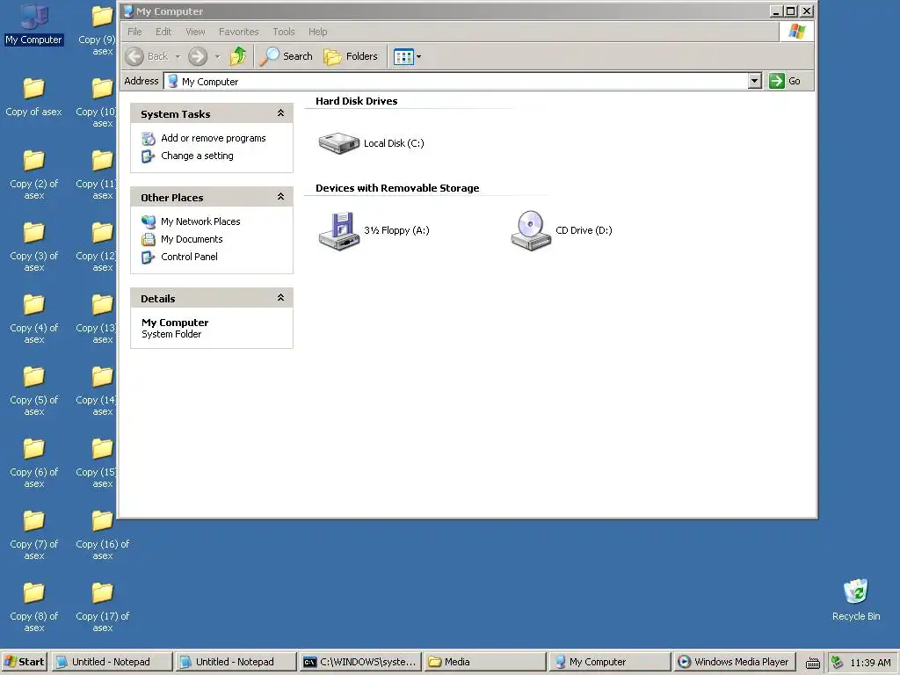Select the Copy (5) of asex folder

33,391
